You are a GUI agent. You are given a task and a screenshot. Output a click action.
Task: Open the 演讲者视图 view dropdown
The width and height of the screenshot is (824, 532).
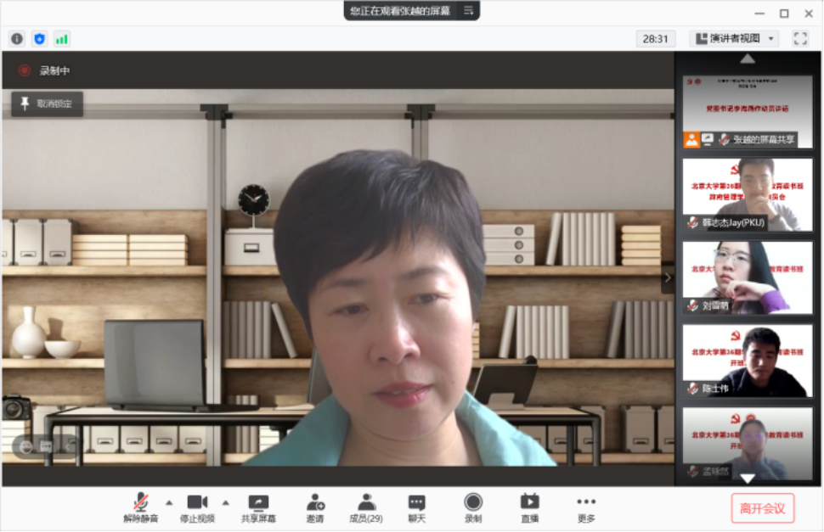(734, 39)
